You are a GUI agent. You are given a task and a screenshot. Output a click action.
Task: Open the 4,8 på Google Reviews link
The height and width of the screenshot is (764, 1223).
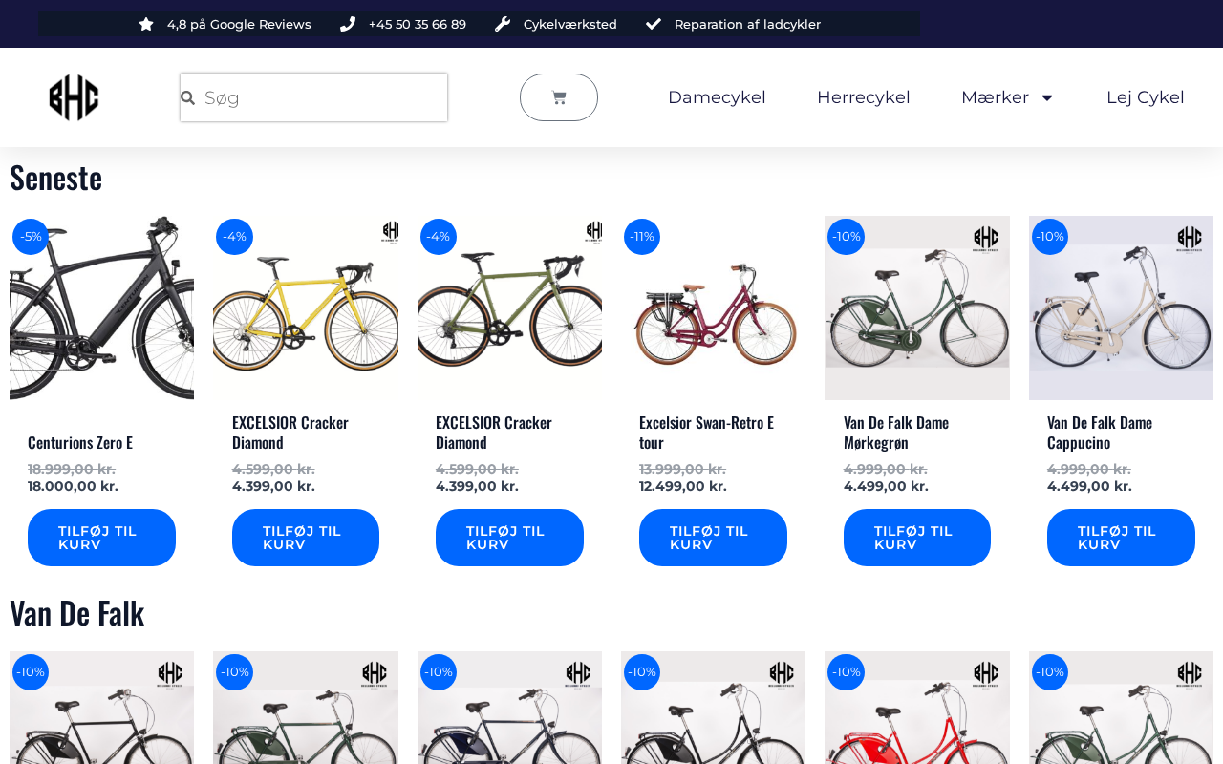(239, 24)
